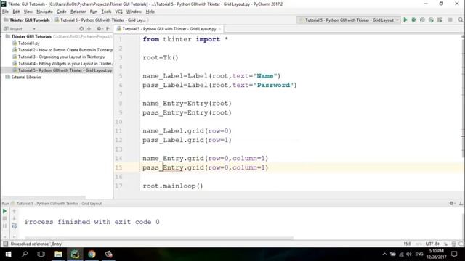Viewport: 465px width, 261px height.
Task: Rerun the script in Run panel
Action: 4,211
